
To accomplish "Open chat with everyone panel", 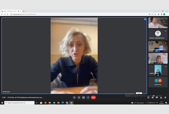I will click(157, 97).
